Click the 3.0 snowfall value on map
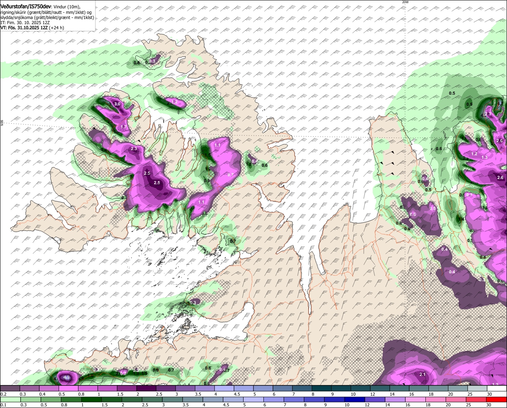Screen dimensions: 507x408 [117, 104]
